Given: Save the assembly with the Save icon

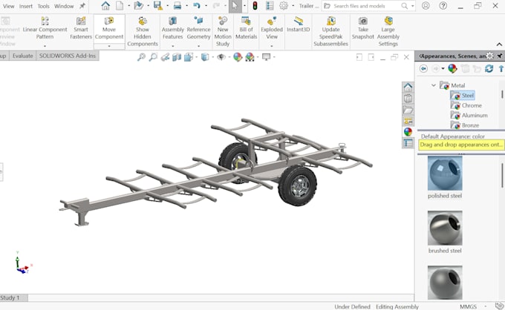Looking at the screenshot, I should tap(157, 5).
